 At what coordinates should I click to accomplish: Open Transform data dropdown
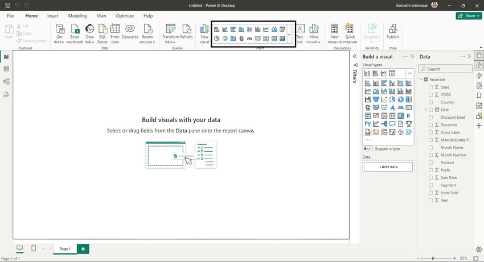(x=170, y=39)
